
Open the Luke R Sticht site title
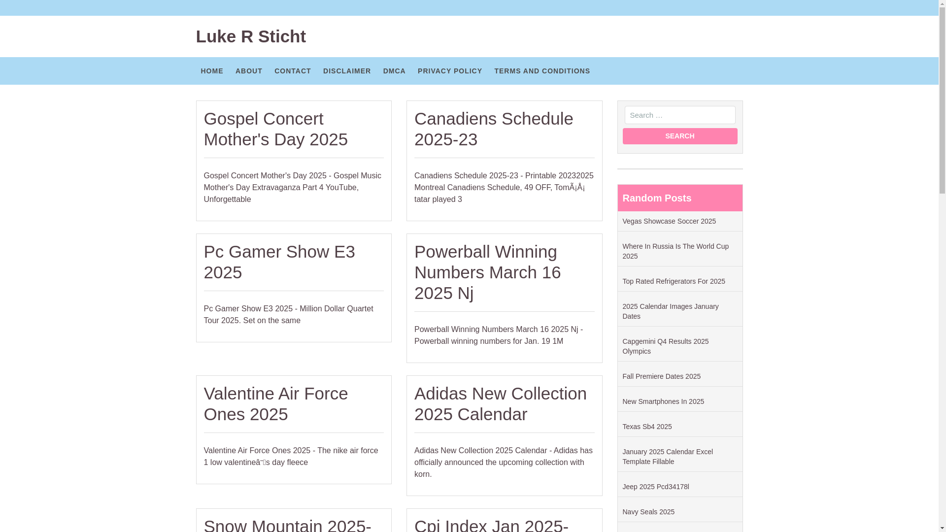pos(251,36)
